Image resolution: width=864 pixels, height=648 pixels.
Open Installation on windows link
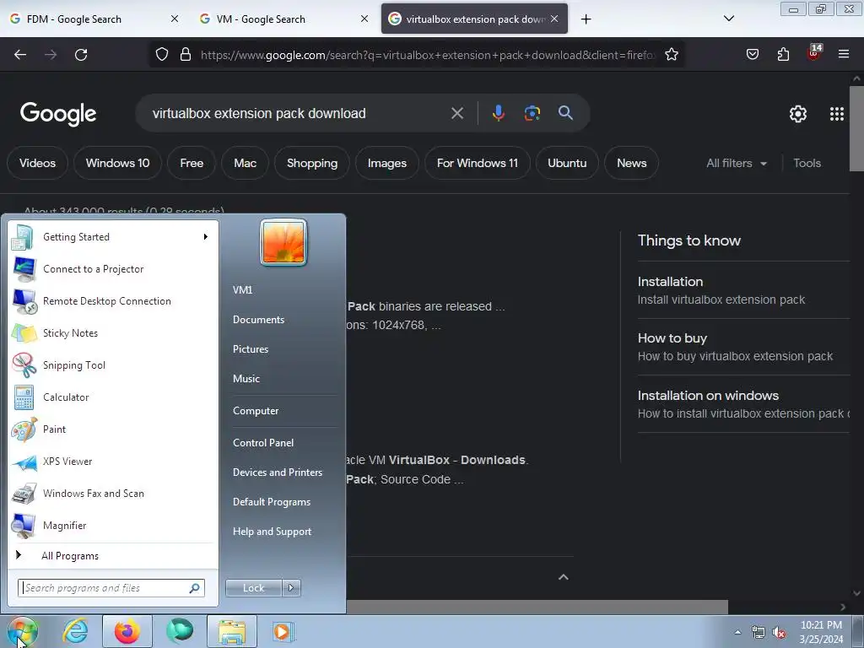[743, 404]
